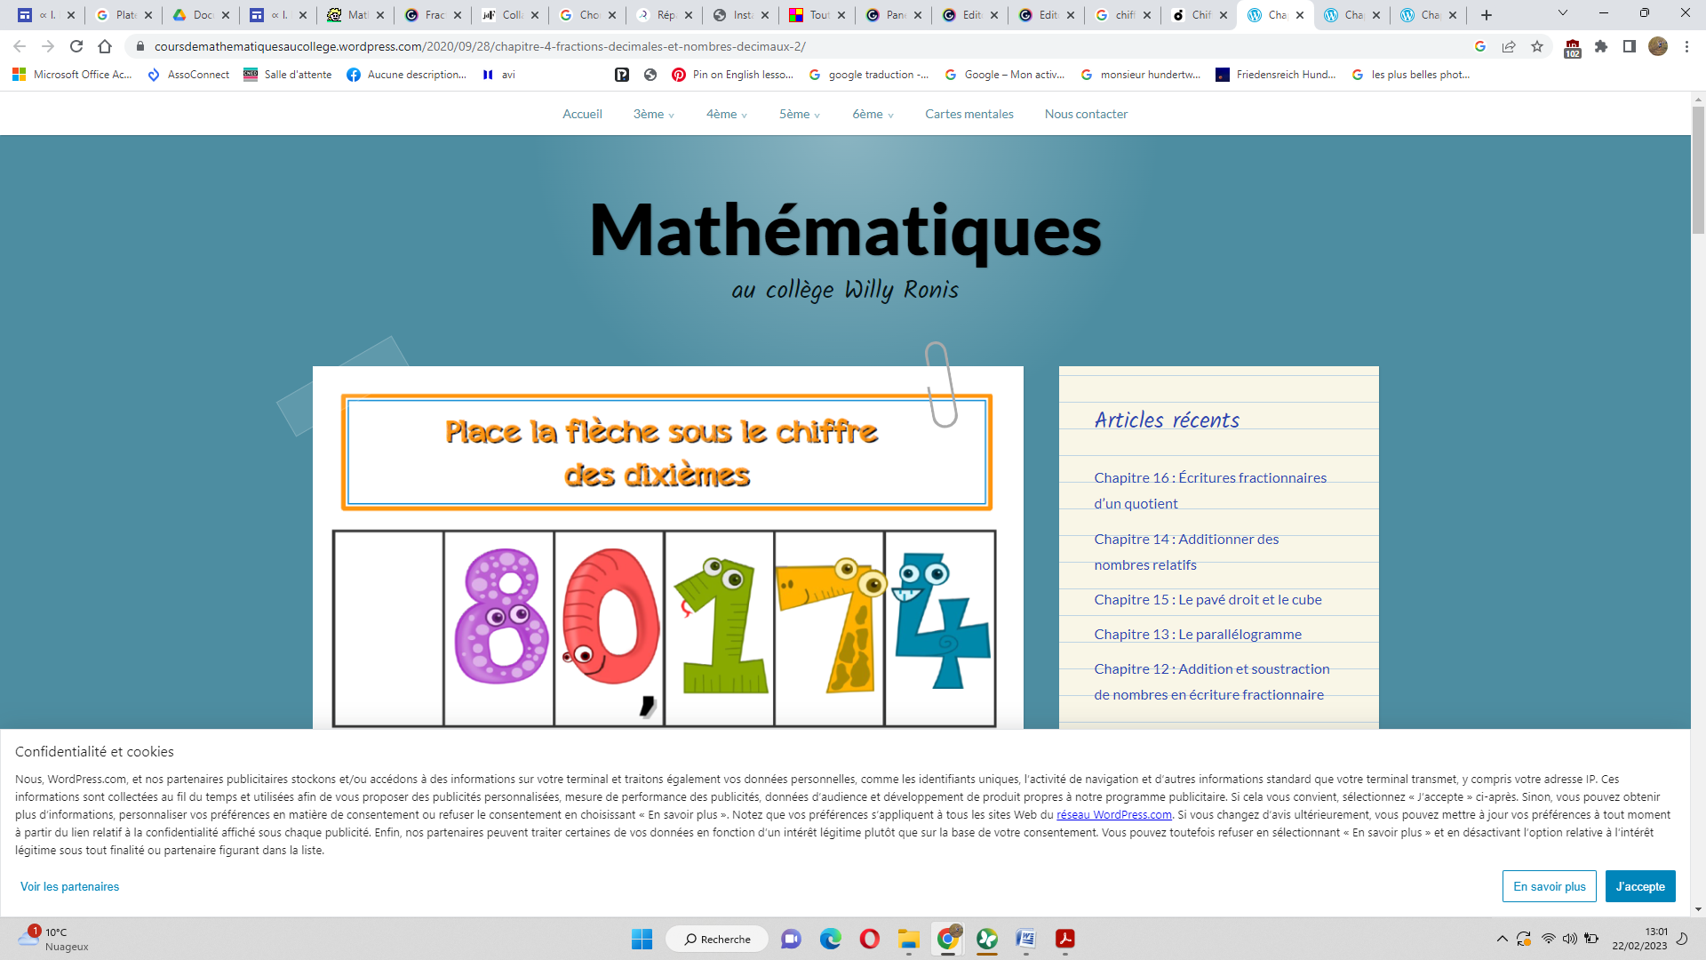Open the browser extensions puzzle icon

point(1602,46)
